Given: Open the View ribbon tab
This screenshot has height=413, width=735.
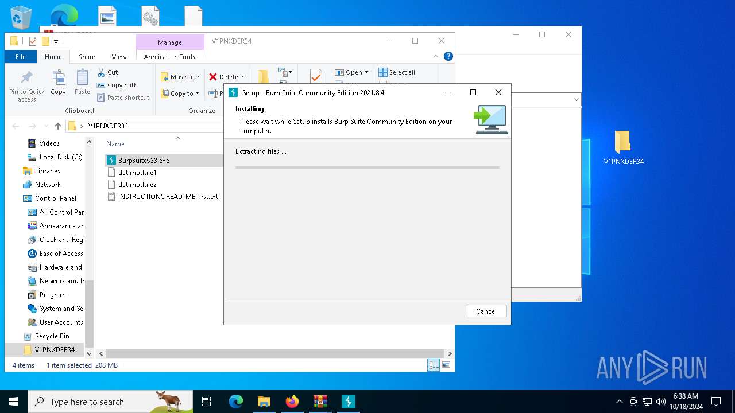Looking at the screenshot, I should click(119, 57).
